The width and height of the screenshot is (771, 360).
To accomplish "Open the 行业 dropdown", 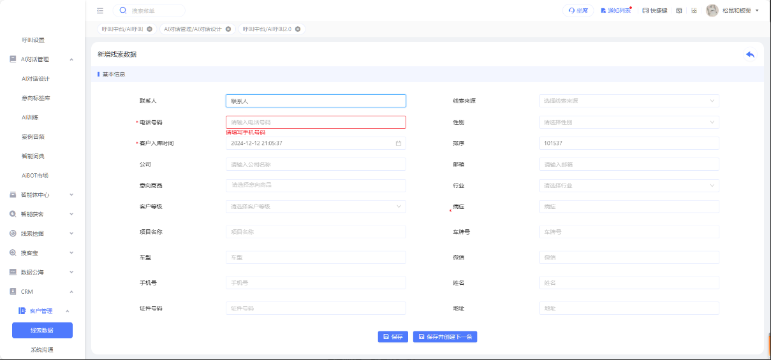I will coord(628,185).
